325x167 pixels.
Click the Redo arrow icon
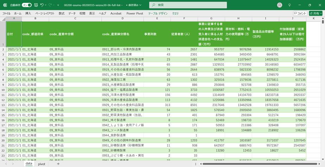click(50, 5)
